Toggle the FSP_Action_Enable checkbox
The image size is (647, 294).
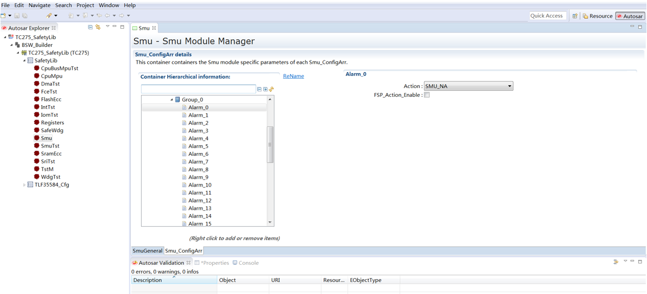427,95
